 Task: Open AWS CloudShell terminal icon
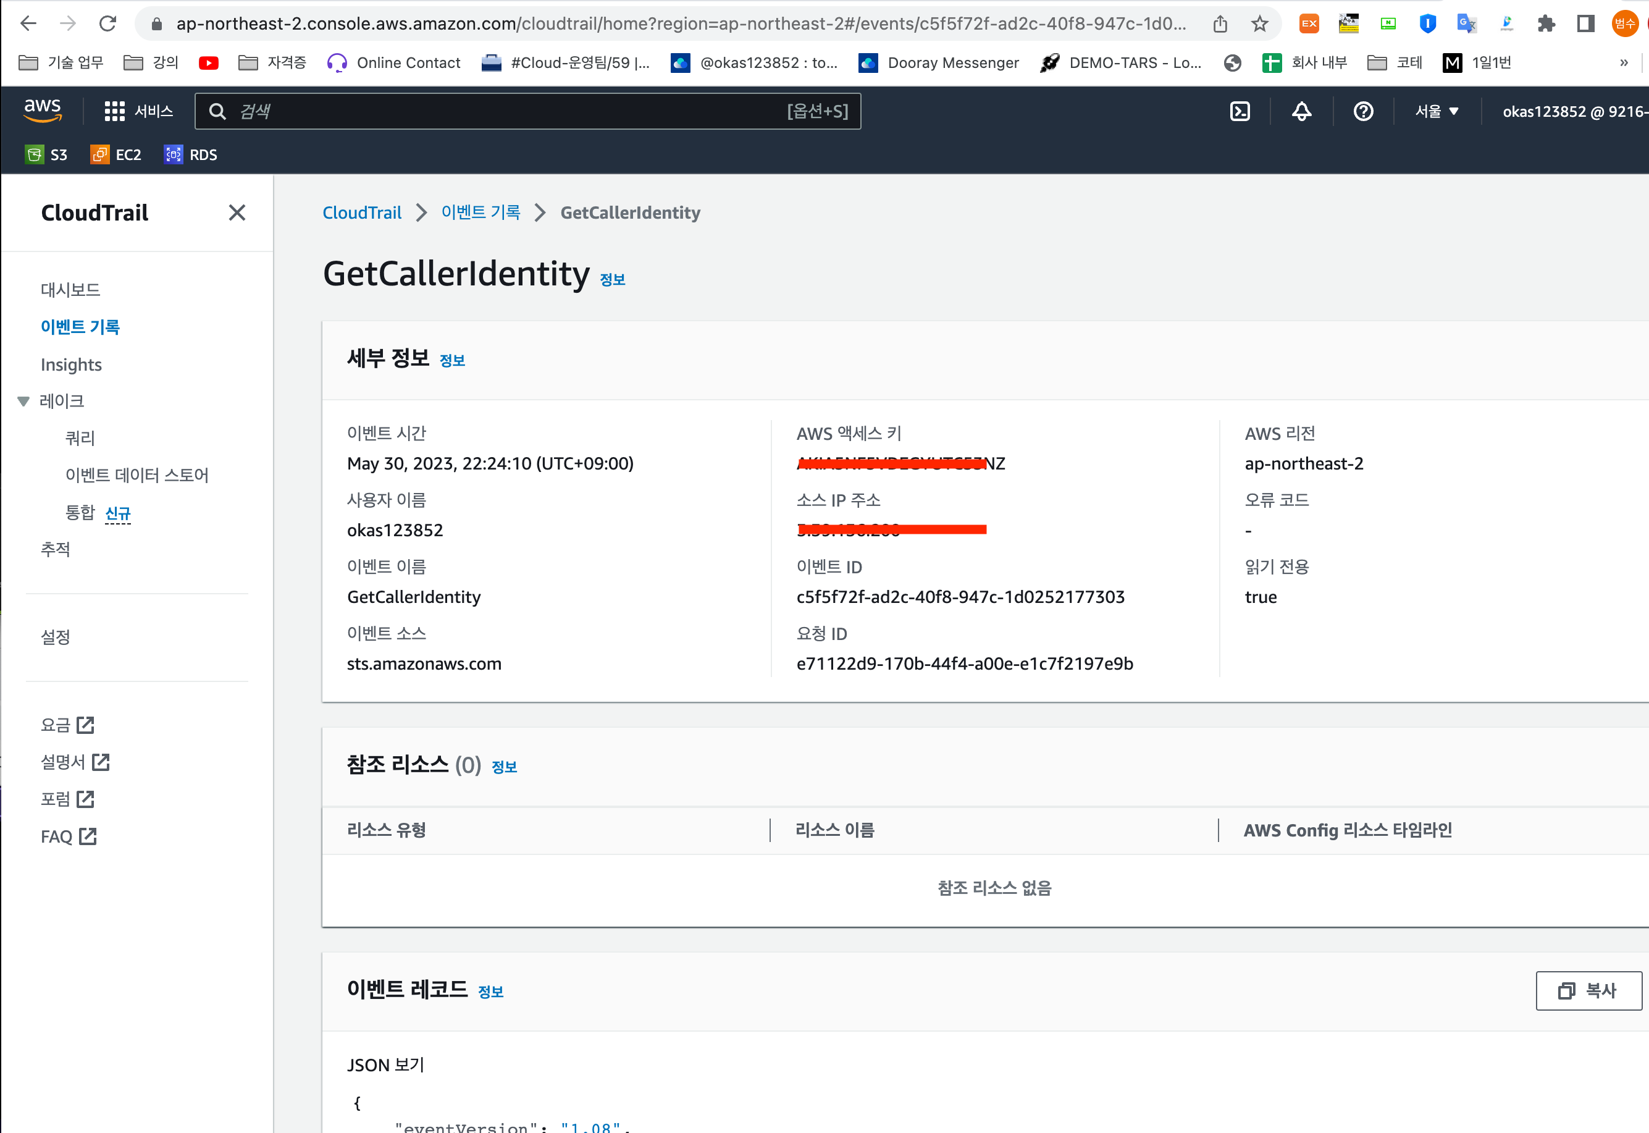1240,111
